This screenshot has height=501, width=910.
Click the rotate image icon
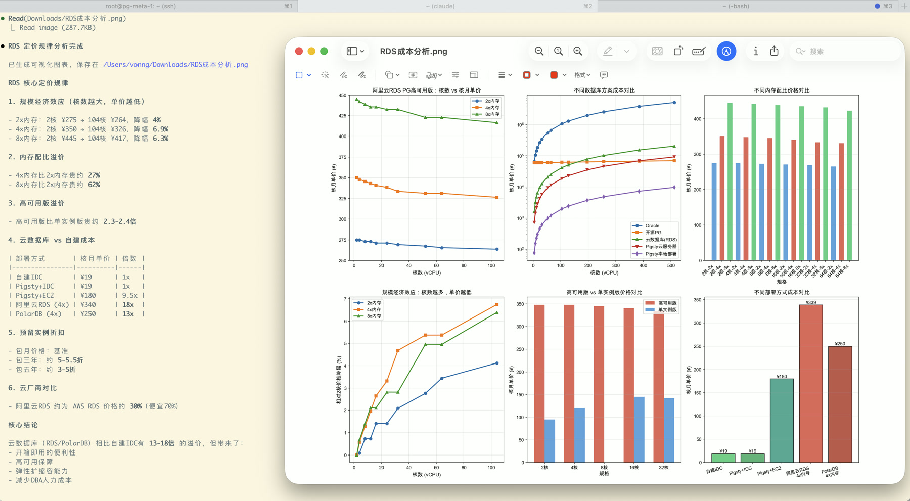(678, 51)
